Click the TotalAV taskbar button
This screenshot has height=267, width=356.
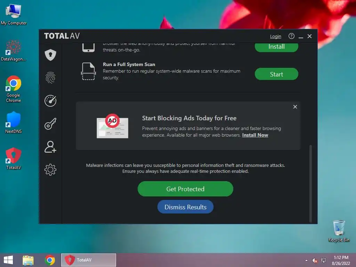pyautogui.click(x=89, y=260)
